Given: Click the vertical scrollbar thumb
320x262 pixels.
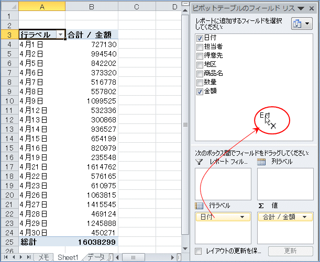Looking at the screenshot, I should [185, 124].
